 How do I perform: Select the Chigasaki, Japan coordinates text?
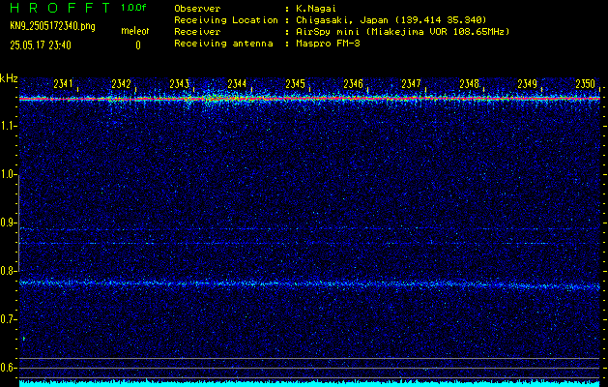[x=391, y=19]
